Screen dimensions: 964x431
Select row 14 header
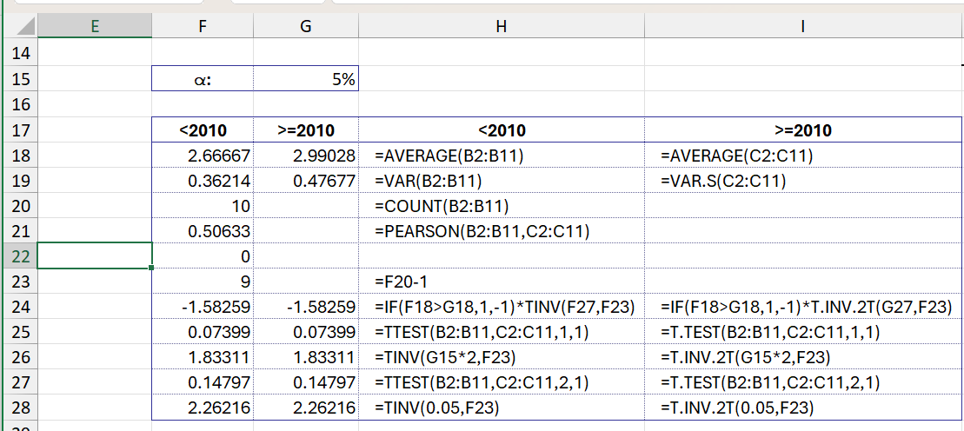(x=20, y=54)
